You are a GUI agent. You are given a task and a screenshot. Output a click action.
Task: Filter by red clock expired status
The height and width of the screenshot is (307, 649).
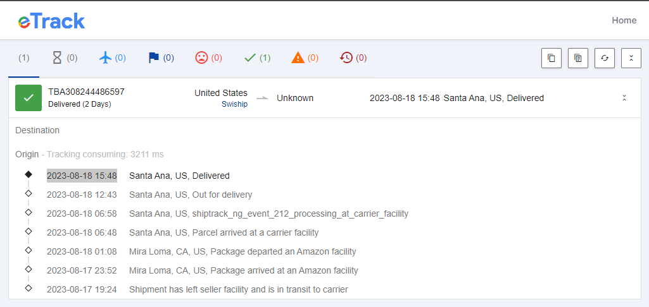tap(353, 58)
